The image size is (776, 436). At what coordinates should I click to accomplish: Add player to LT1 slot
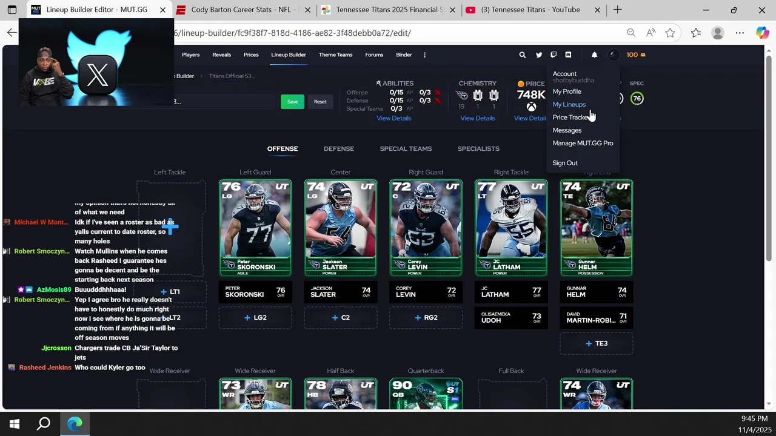tap(170, 291)
